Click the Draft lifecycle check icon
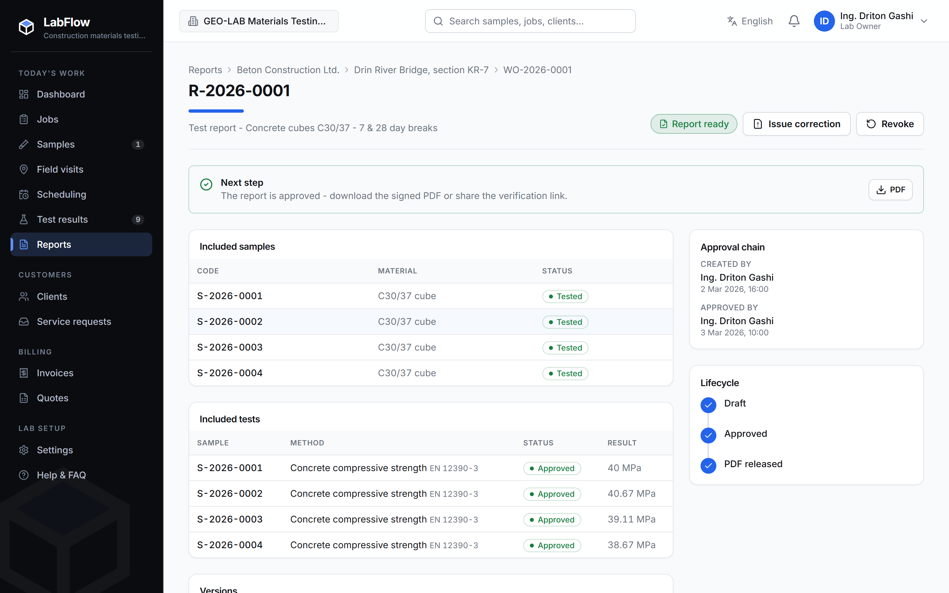 pyautogui.click(x=708, y=405)
